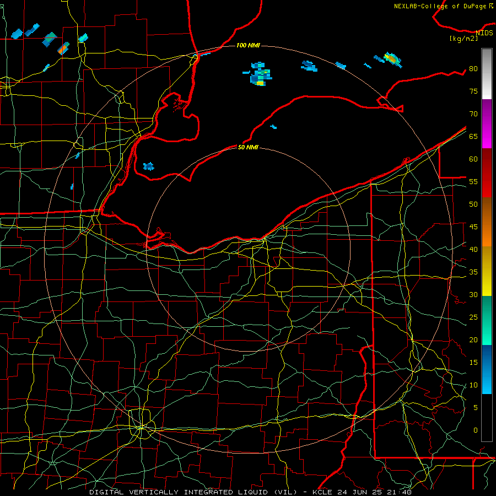This screenshot has width=496, height=496.
Task: Click the 25 value on the legend
Action: pos(473,317)
